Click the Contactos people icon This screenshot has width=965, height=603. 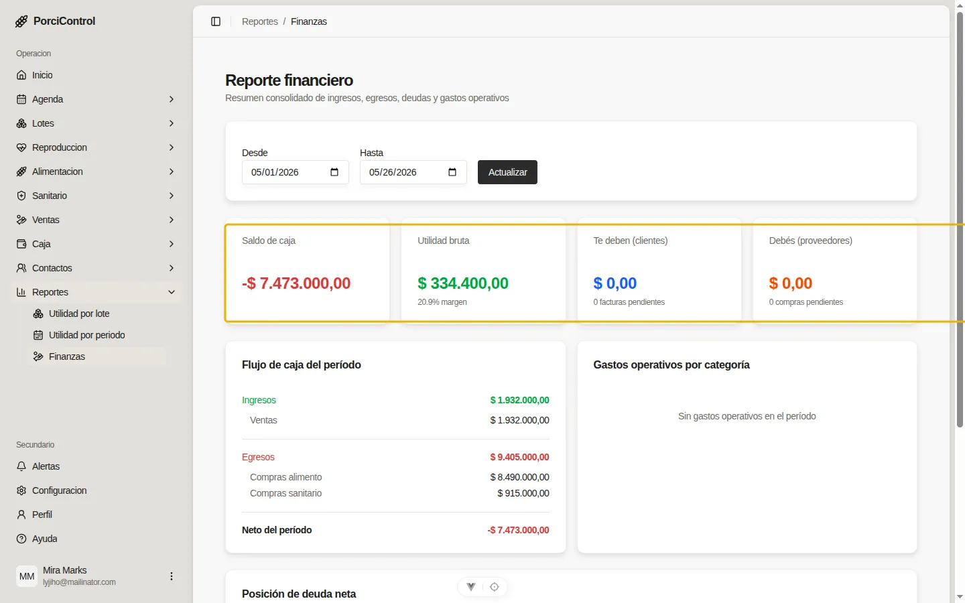pos(21,268)
